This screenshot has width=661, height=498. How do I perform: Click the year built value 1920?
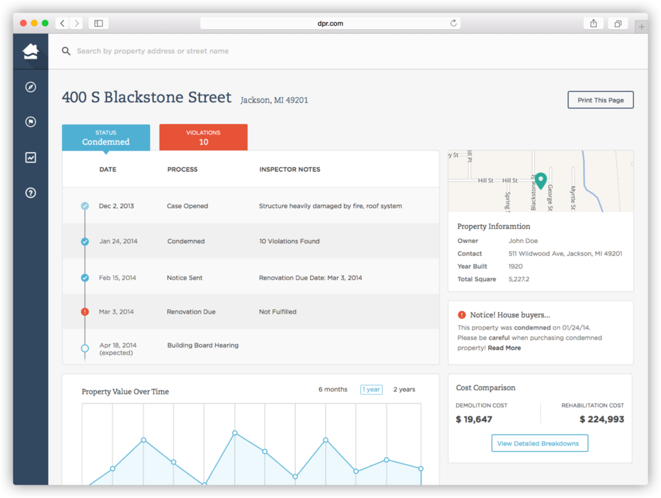515,266
